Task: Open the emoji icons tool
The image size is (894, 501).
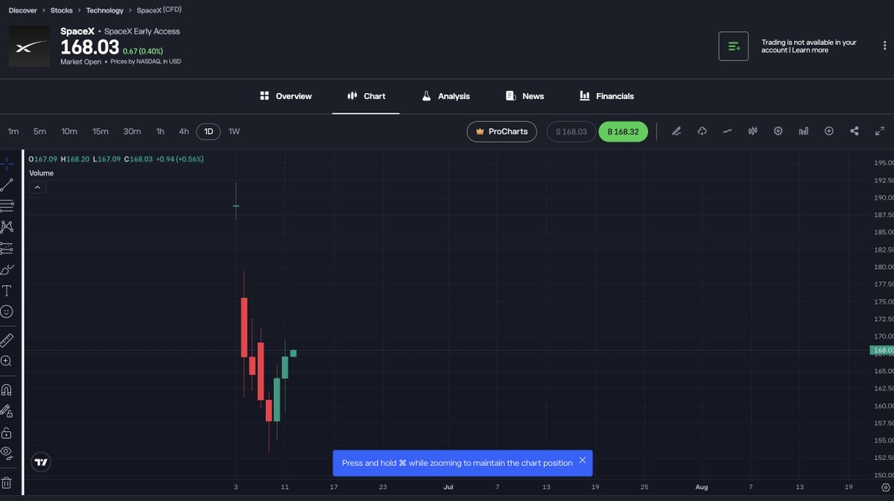Action: (x=7, y=311)
